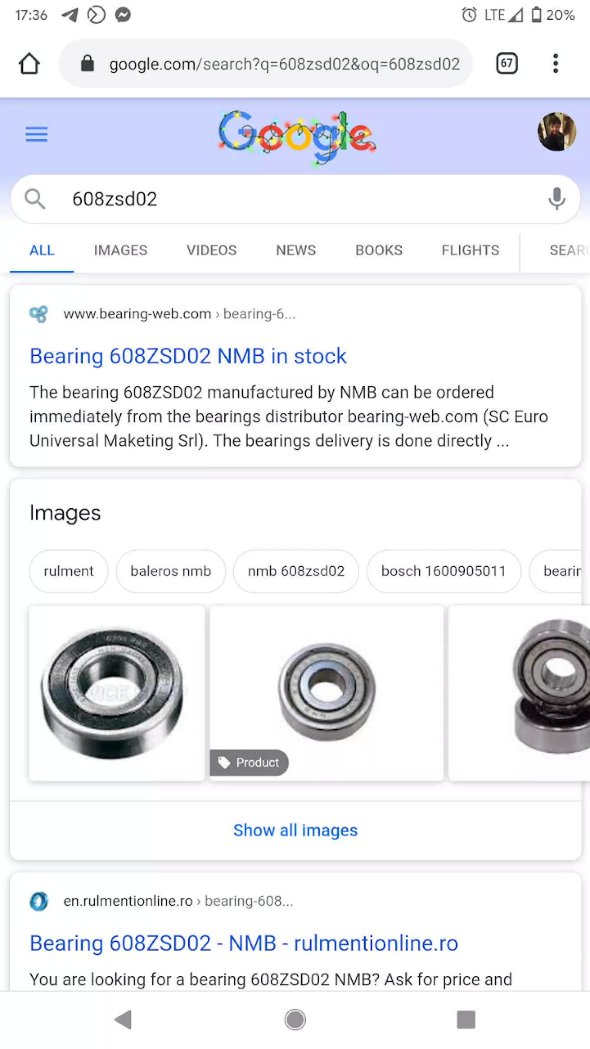Select the 'bosch 1600905011' filter chip

point(443,571)
